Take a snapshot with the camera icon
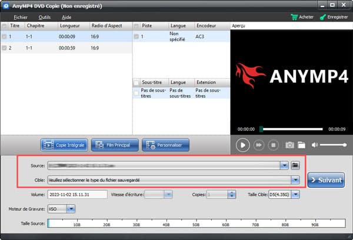Image resolution: width=353 pixels, height=240 pixels. pos(289,144)
